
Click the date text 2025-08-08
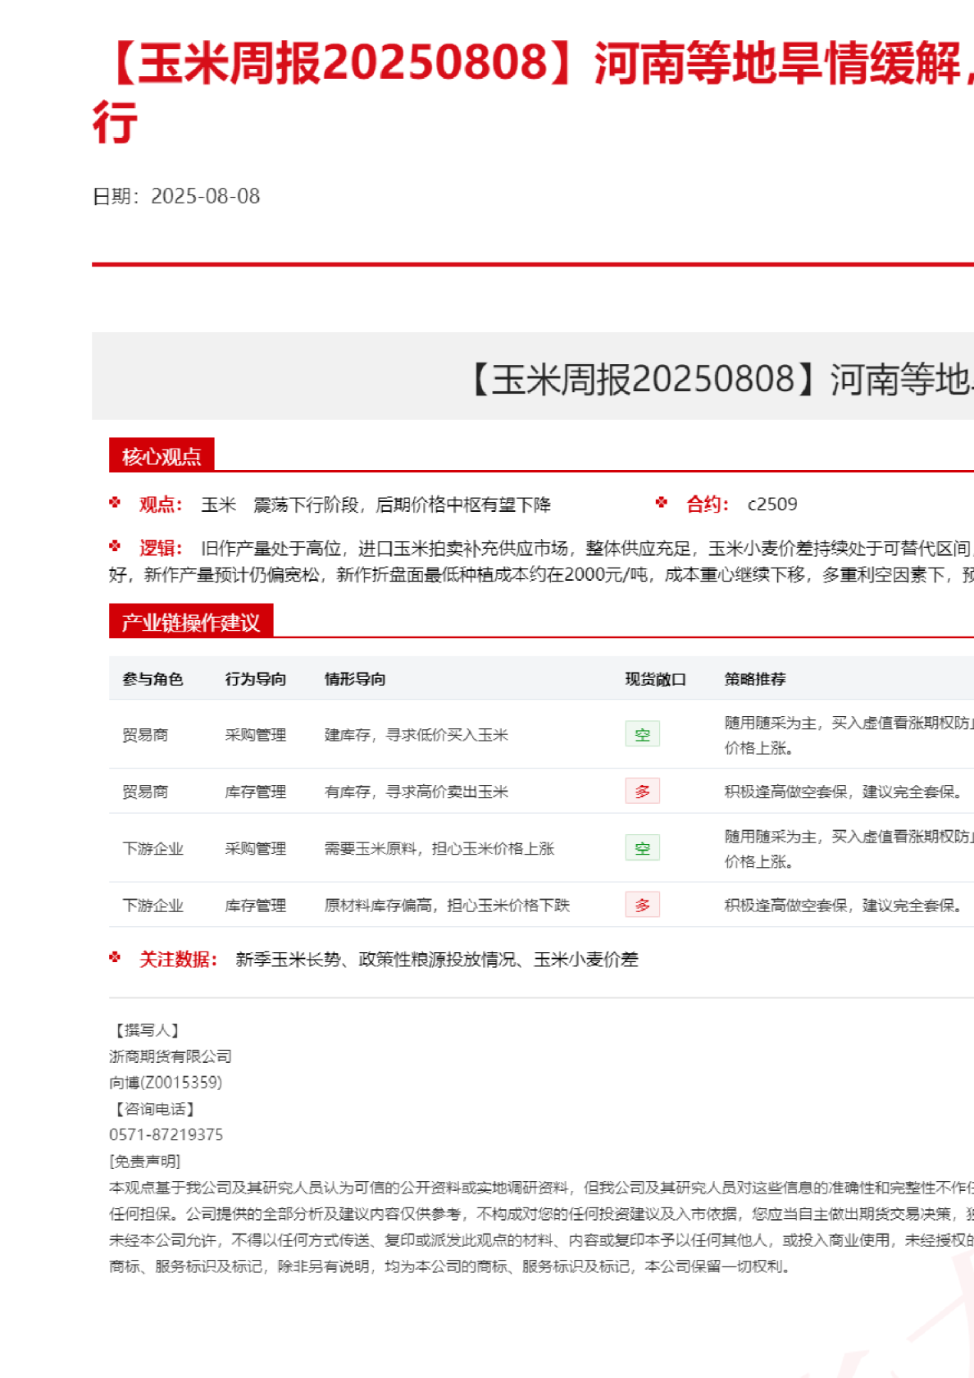click(x=205, y=196)
